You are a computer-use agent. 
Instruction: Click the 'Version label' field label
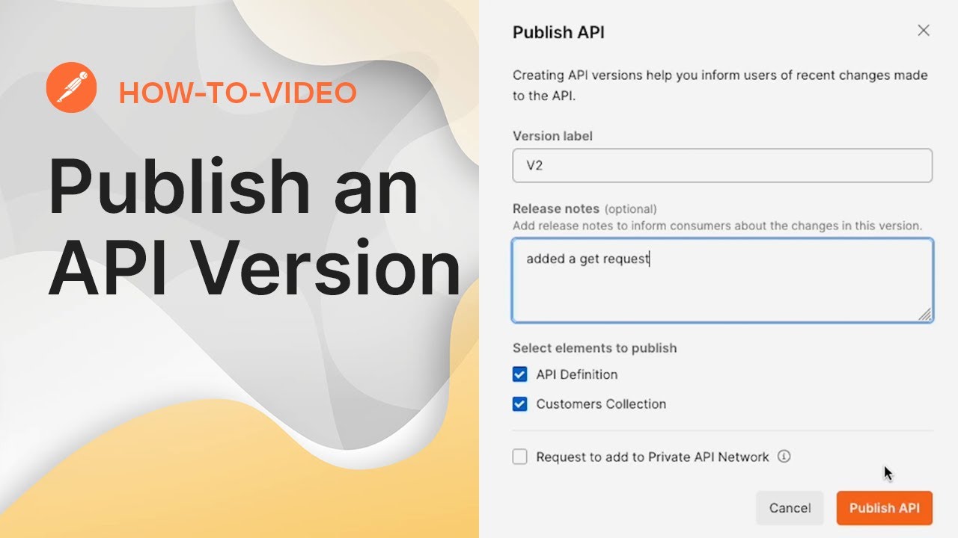click(x=552, y=136)
